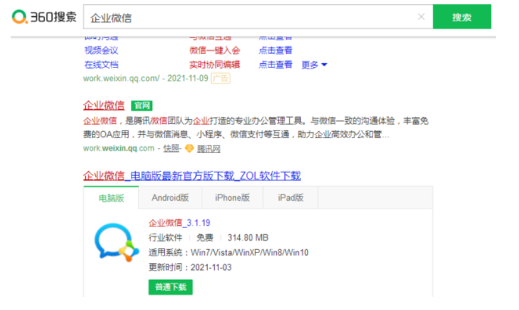The image size is (519, 310).
Task: Open the 企业微信 official site result title
Action: (103, 106)
